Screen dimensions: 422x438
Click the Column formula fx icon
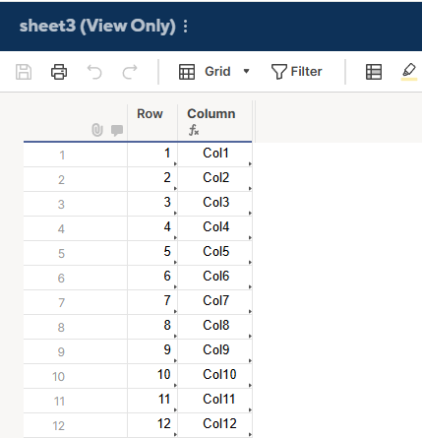(194, 130)
